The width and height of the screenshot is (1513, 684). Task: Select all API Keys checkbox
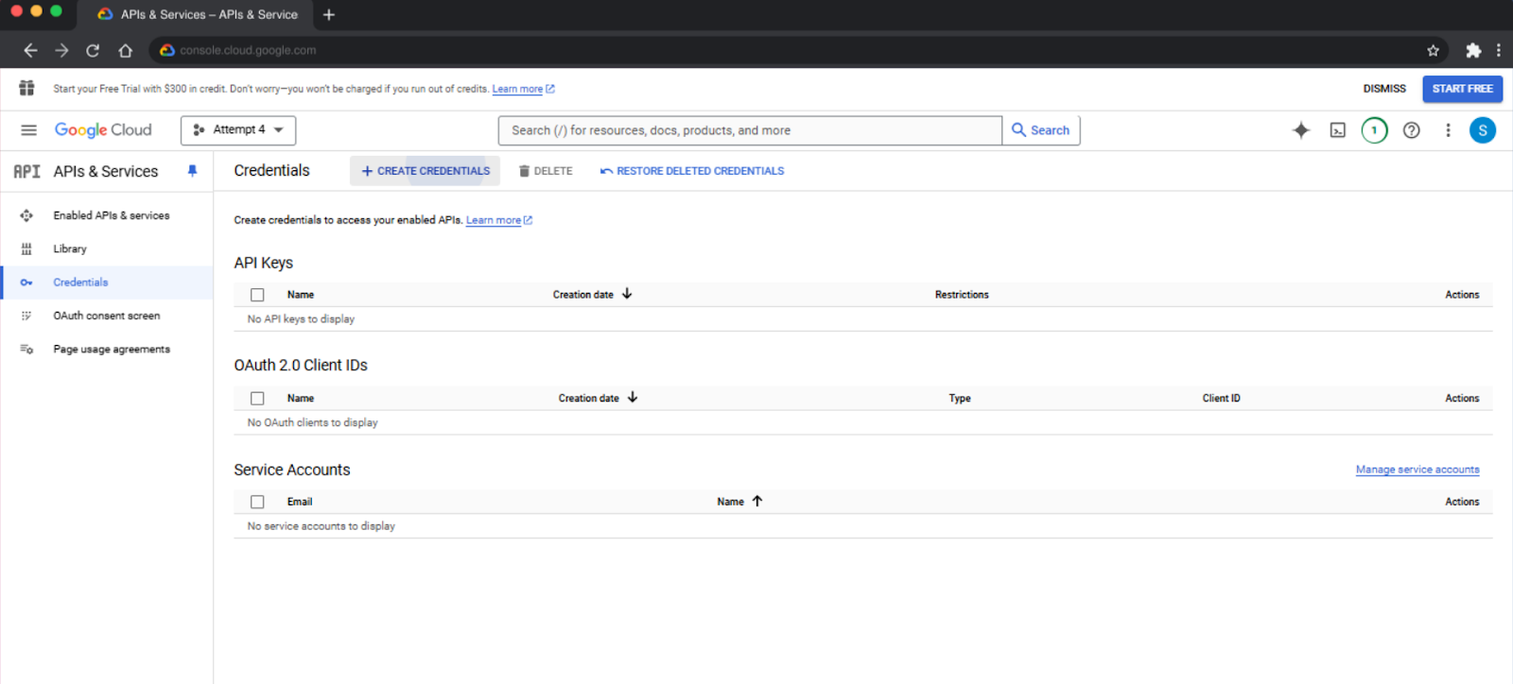(257, 295)
